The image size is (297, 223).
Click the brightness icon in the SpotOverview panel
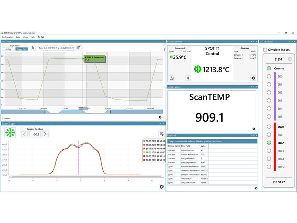188,78
